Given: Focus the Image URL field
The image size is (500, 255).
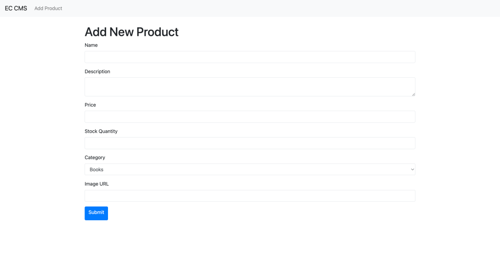Looking at the screenshot, I should 250,196.
